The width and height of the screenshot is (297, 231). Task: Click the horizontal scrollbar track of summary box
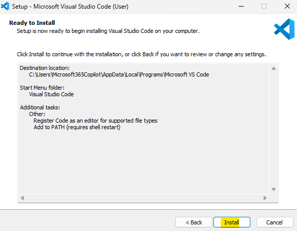[x=143, y=198]
